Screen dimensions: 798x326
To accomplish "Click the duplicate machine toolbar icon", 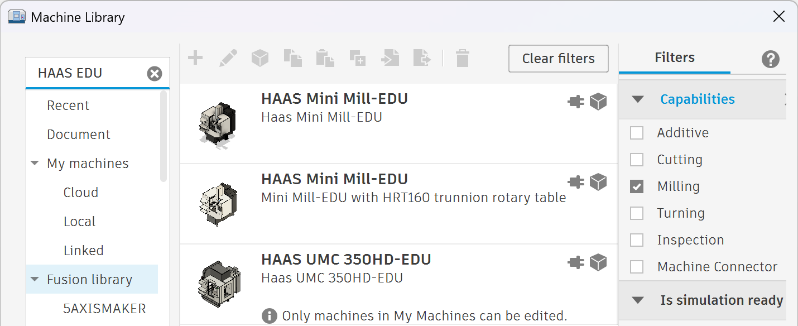I will coord(357,57).
